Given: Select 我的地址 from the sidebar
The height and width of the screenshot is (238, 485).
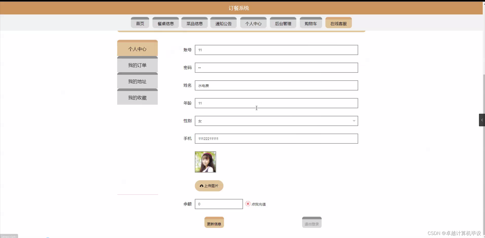Looking at the screenshot, I should pyautogui.click(x=137, y=81).
